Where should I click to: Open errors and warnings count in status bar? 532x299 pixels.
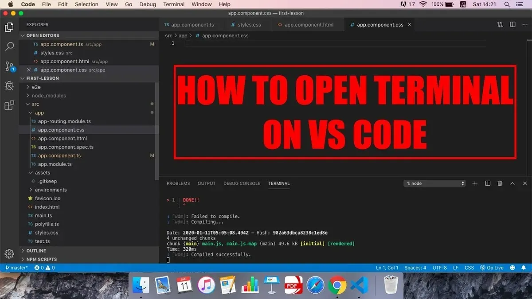[x=45, y=268]
